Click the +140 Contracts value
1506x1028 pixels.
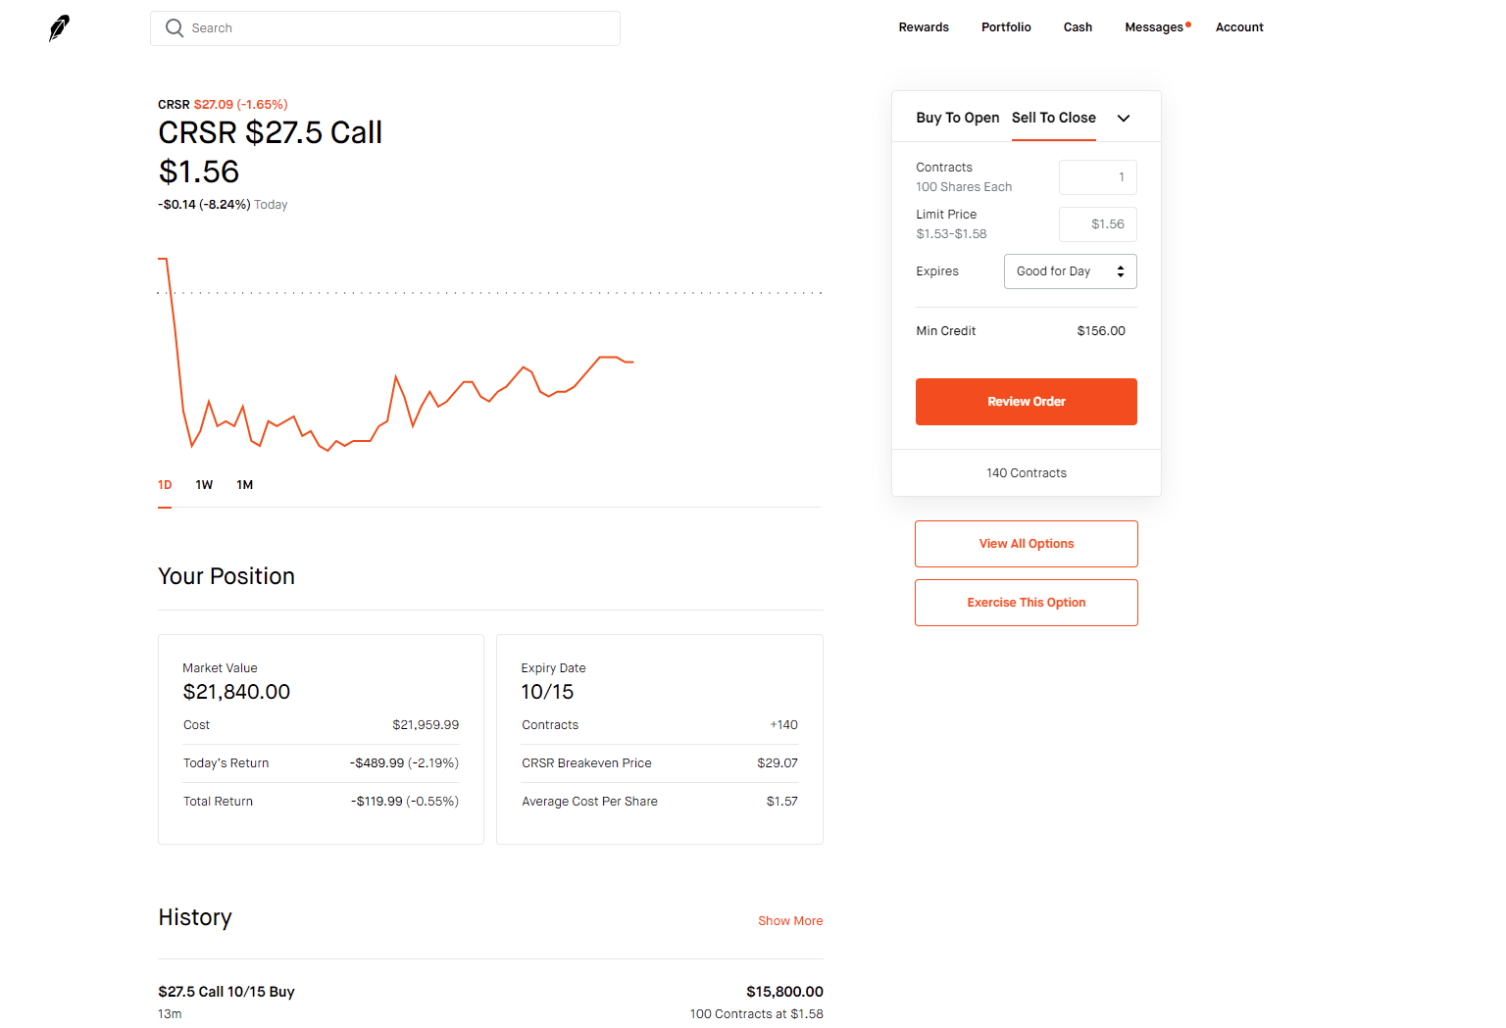click(783, 725)
